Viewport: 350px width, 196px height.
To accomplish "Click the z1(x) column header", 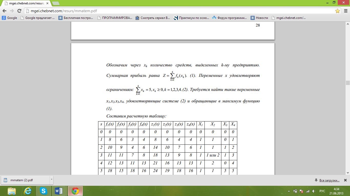I will click(x=155, y=125).
